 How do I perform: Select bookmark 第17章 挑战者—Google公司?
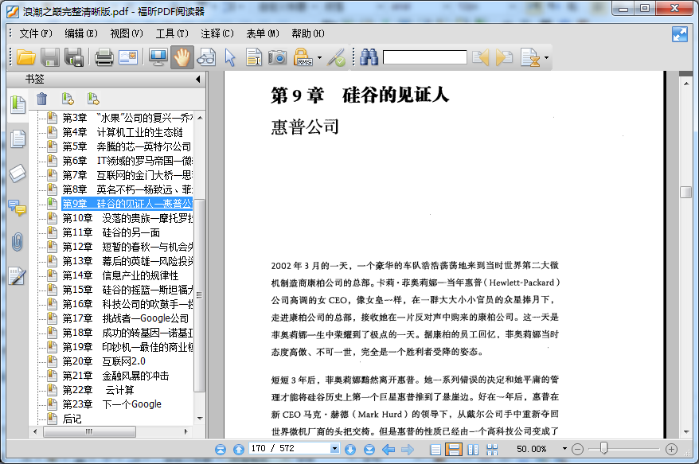(x=125, y=318)
